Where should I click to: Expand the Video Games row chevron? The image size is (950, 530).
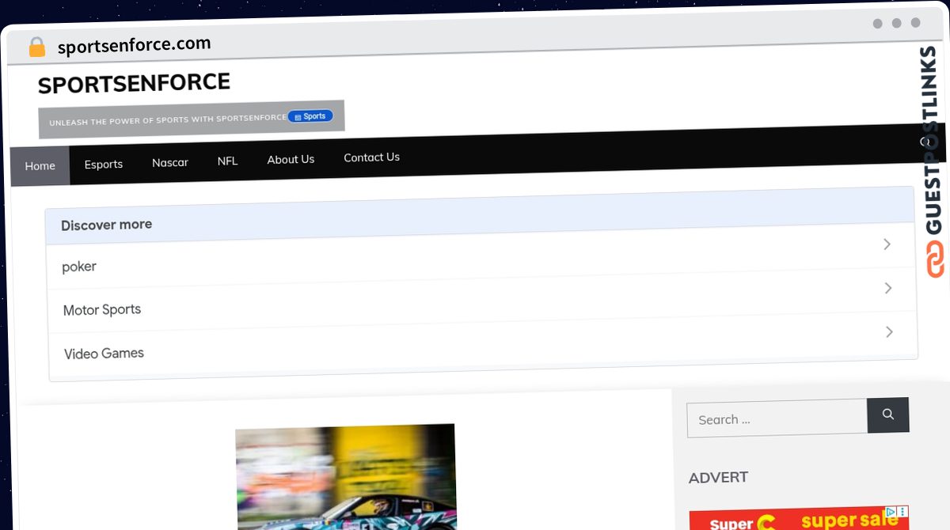(x=889, y=331)
